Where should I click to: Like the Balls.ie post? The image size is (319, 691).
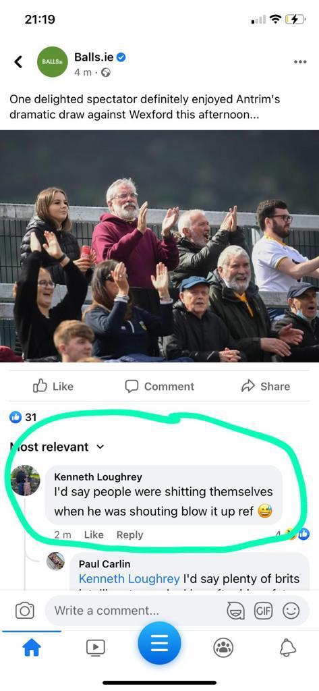53,387
